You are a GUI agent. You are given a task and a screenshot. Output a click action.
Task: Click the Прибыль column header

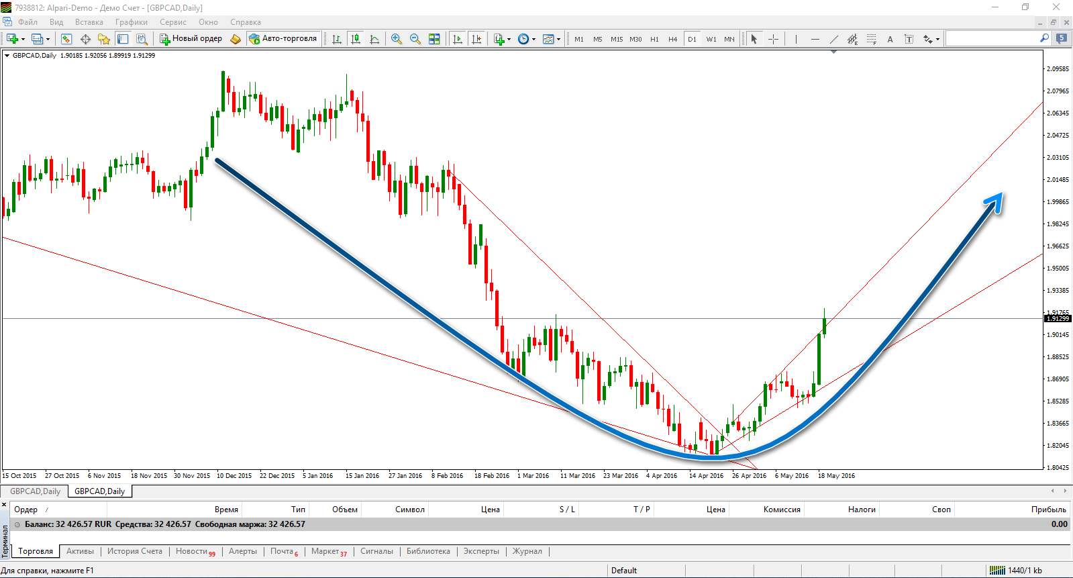click(x=1048, y=510)
